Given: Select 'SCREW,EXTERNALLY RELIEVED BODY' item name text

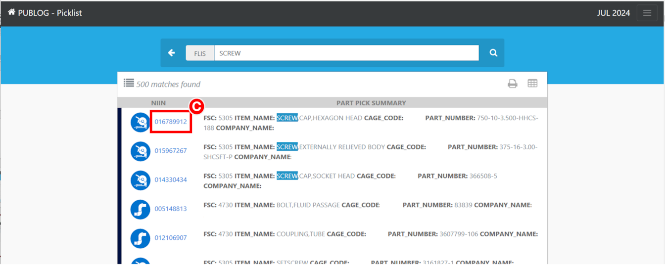Looking at the screenshot, I should 331,147.
